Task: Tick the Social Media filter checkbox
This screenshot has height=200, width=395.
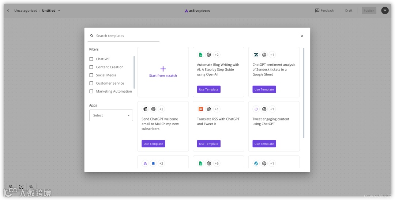Action: (x=91, y=75)
